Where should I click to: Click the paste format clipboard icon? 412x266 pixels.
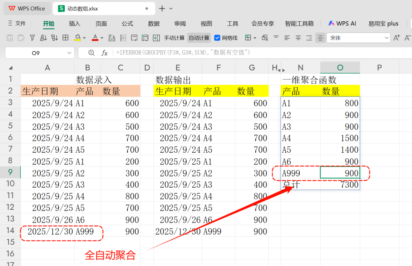21,38
